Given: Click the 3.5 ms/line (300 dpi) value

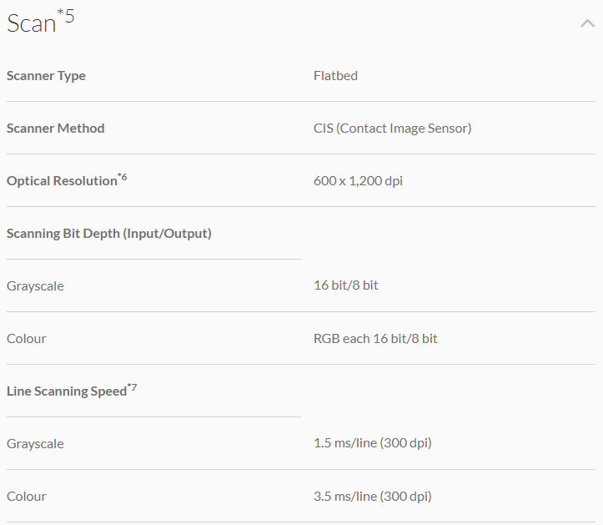Looking at the screenshot, I should pyautogui.click(x=372, y=497).
